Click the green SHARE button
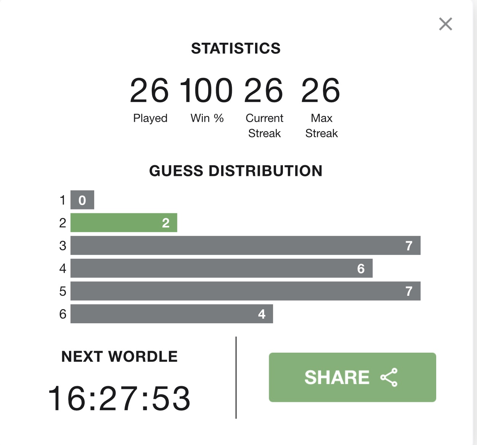Screen dimensions: 477x445 coord(352,377)
